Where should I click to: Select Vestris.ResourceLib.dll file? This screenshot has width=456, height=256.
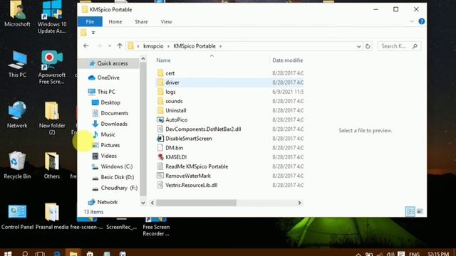point(192,185)
